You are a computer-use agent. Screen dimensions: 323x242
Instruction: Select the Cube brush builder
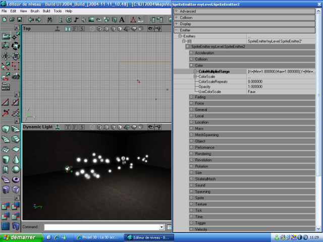pos(6,129)
